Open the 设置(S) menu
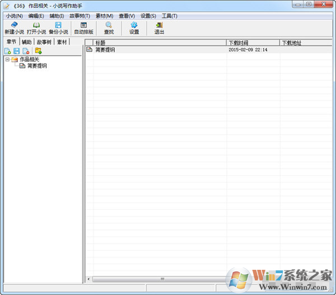 click(x=148, y=16)
